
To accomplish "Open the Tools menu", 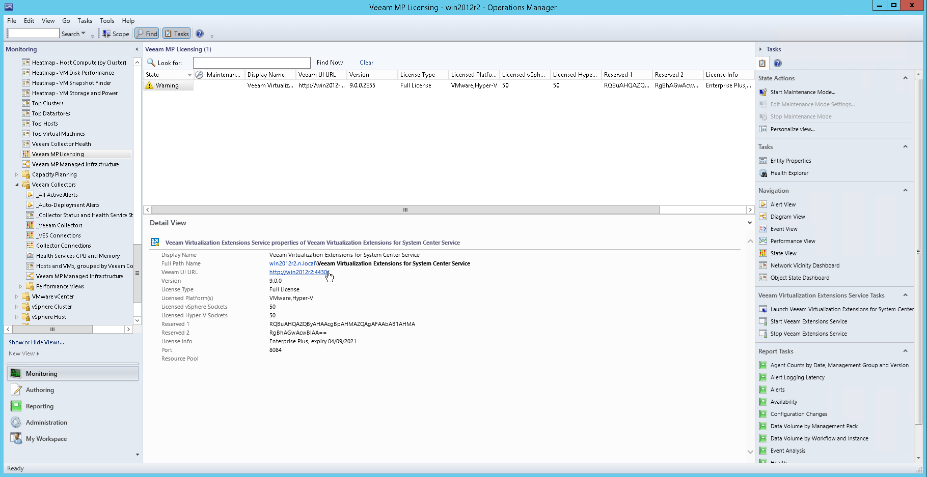I will [x=107, y=21].
